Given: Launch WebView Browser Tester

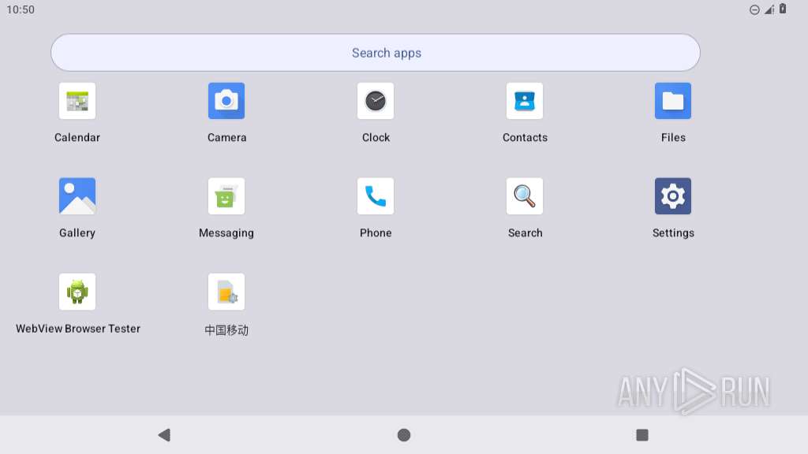Looking at the screenshot, I should point(77,292).
